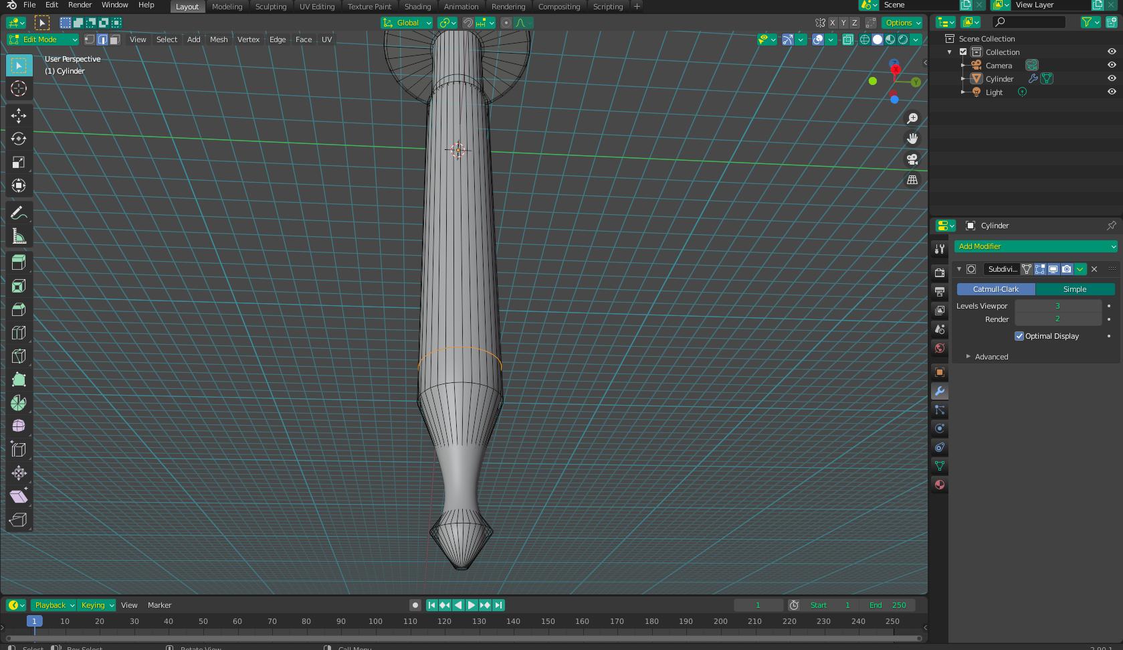Open the Add Modifier dropdown
Image resolution: width=1123 pixels, height=650 pixels.
tap(1035, 246)
